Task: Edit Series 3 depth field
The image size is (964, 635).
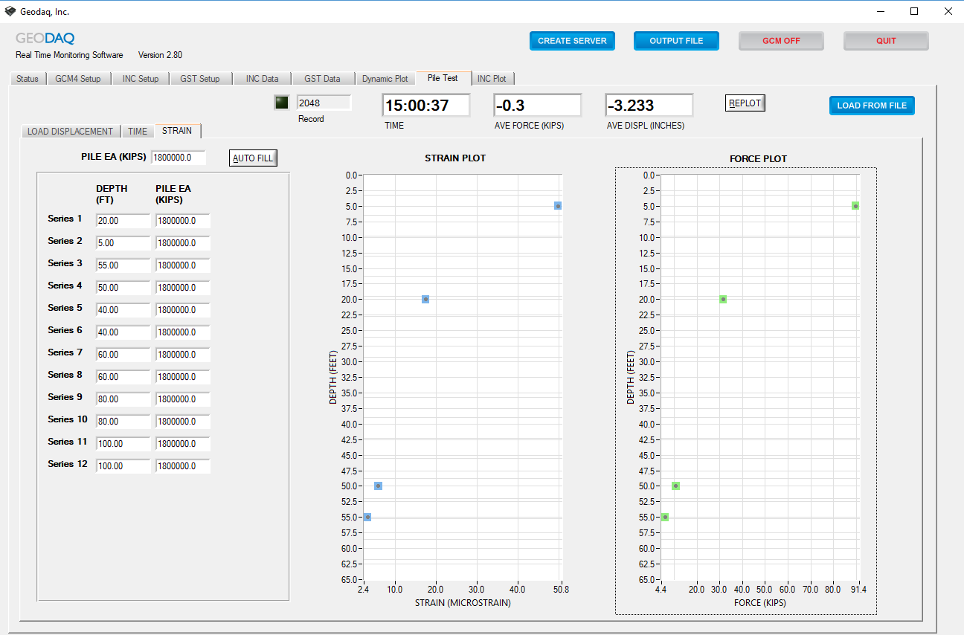Action: coord(123,265)
